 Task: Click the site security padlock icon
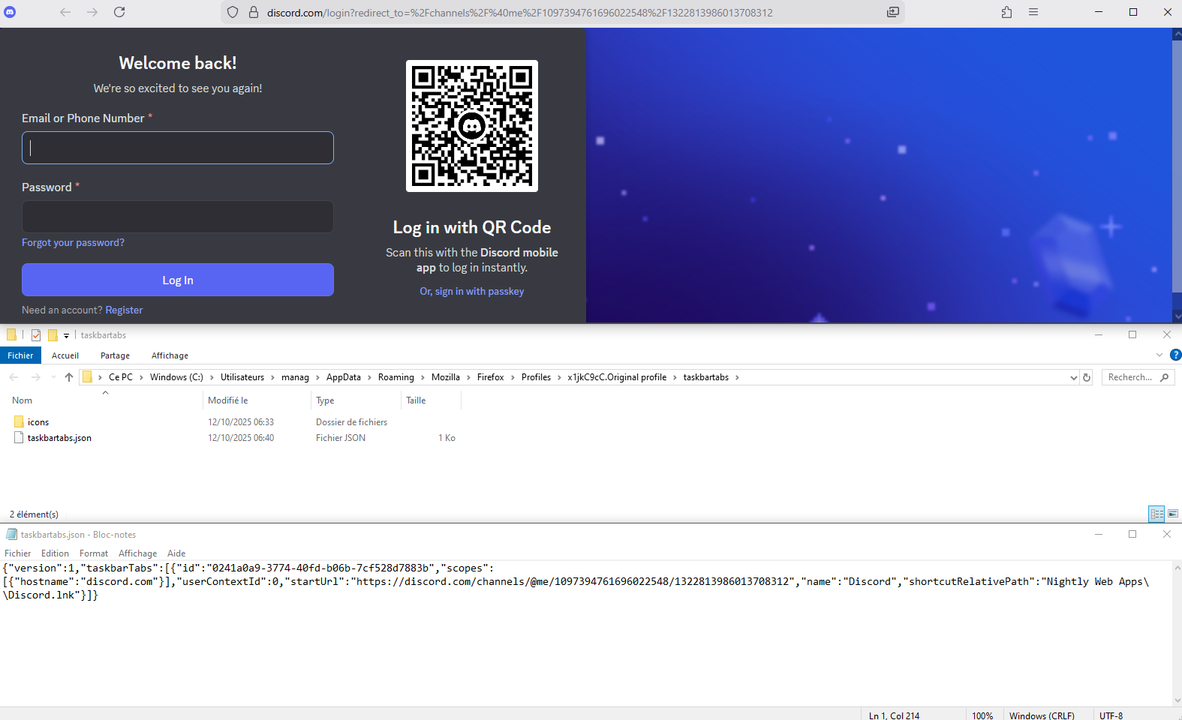point(254,12)
